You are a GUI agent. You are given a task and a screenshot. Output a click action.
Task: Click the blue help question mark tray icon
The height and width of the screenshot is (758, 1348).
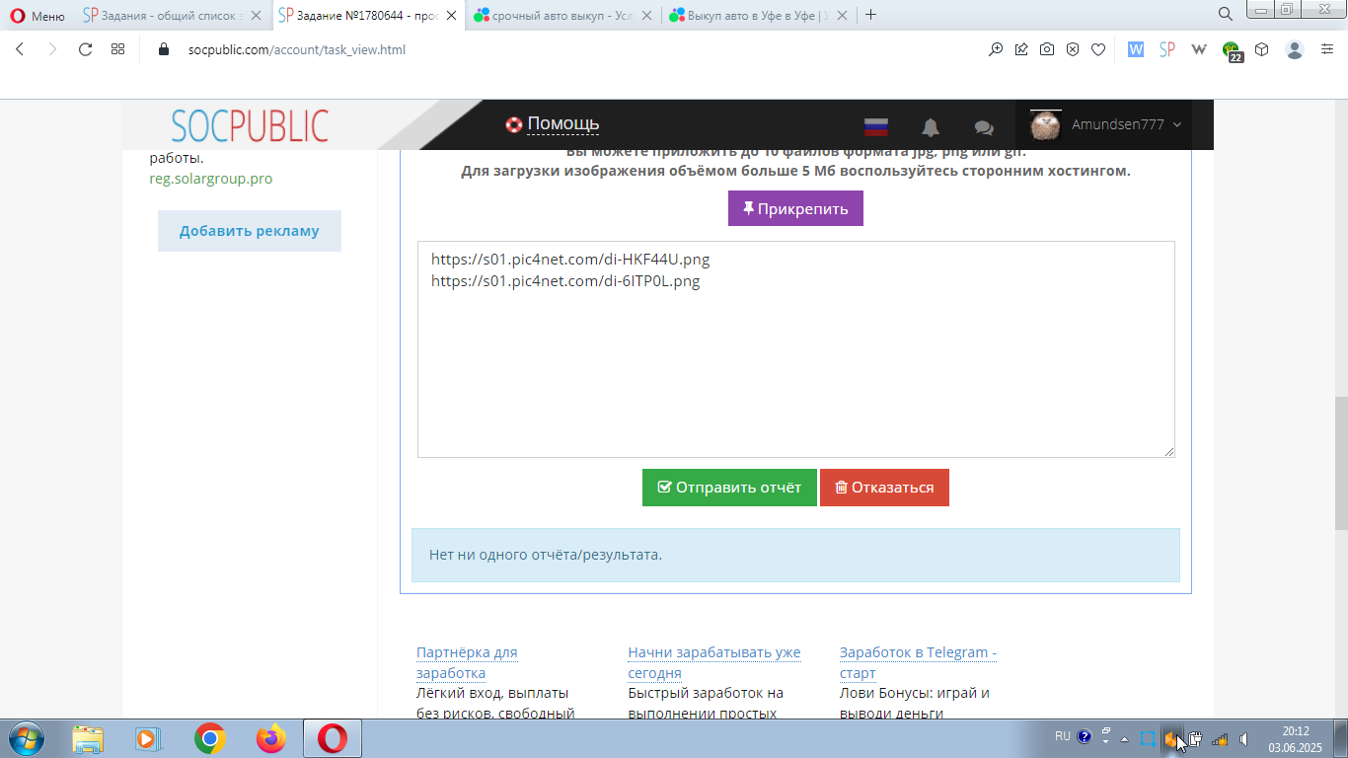[x=1085, y=736]
